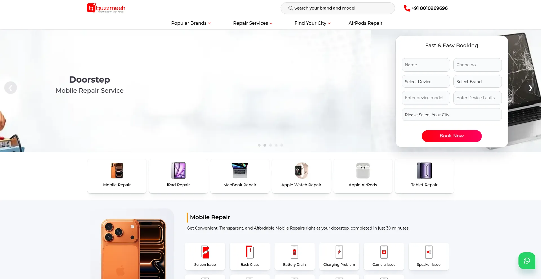This screenshot has height=279, width=541.
Task: Open the AirPods Repair menu item
Action: [x=365, y=23]
